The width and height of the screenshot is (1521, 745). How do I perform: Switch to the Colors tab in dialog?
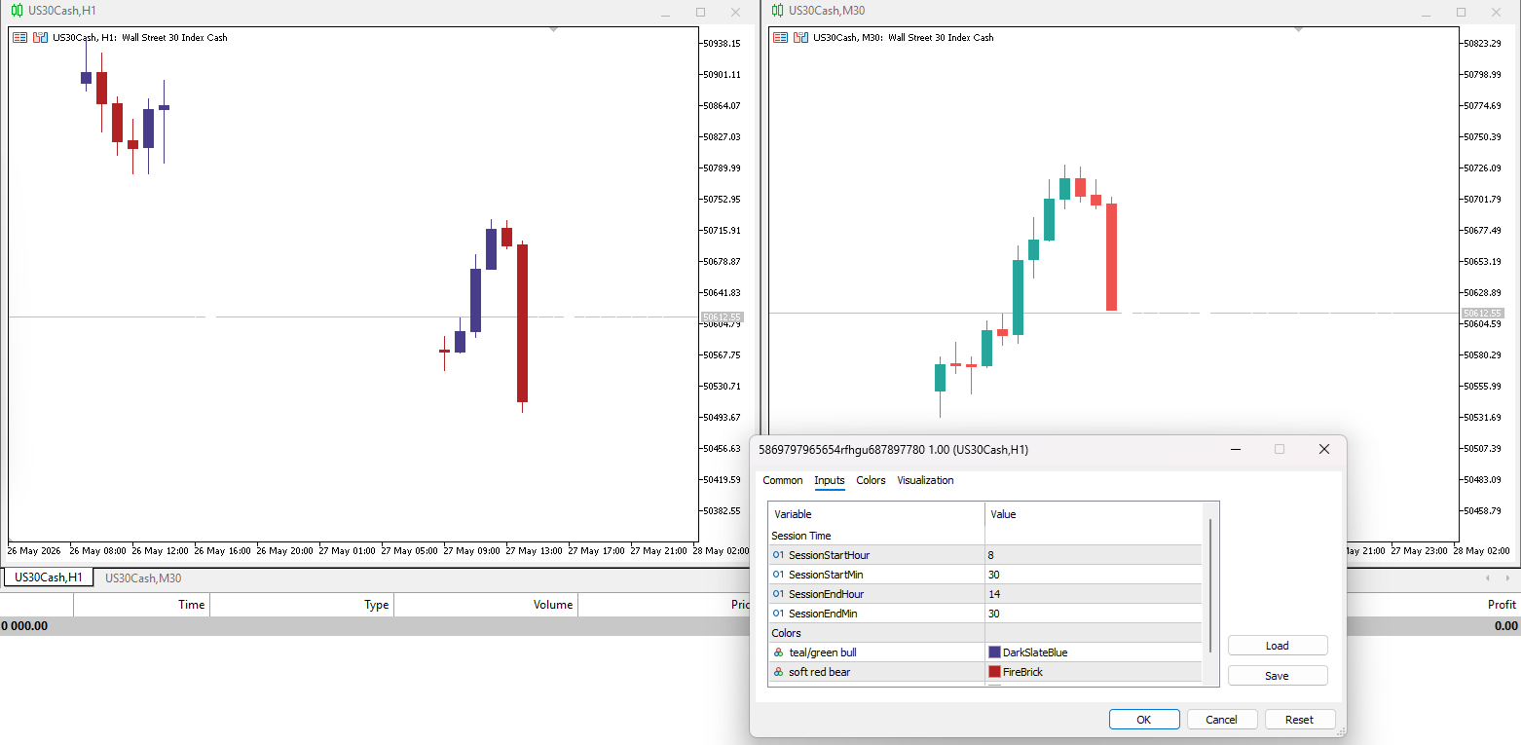point(871,480)
